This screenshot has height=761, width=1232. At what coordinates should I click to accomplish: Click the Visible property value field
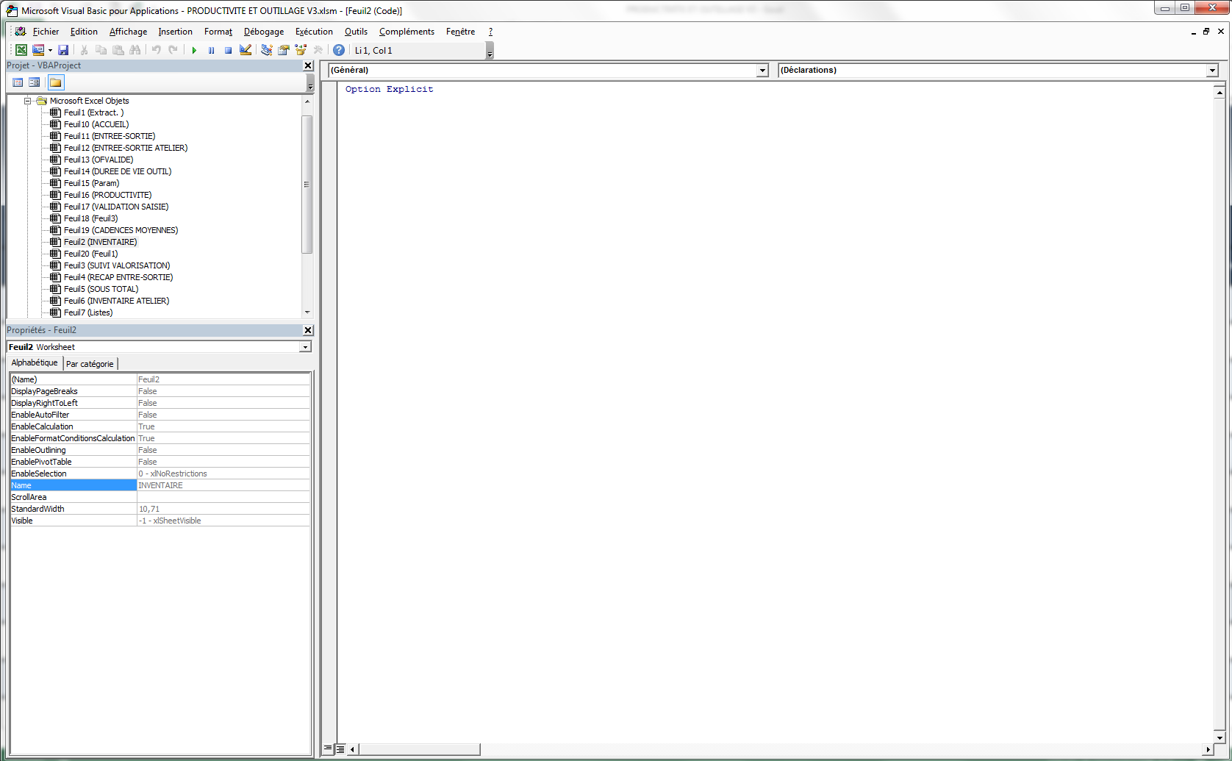pyautogui.click(x=223, y=521)
